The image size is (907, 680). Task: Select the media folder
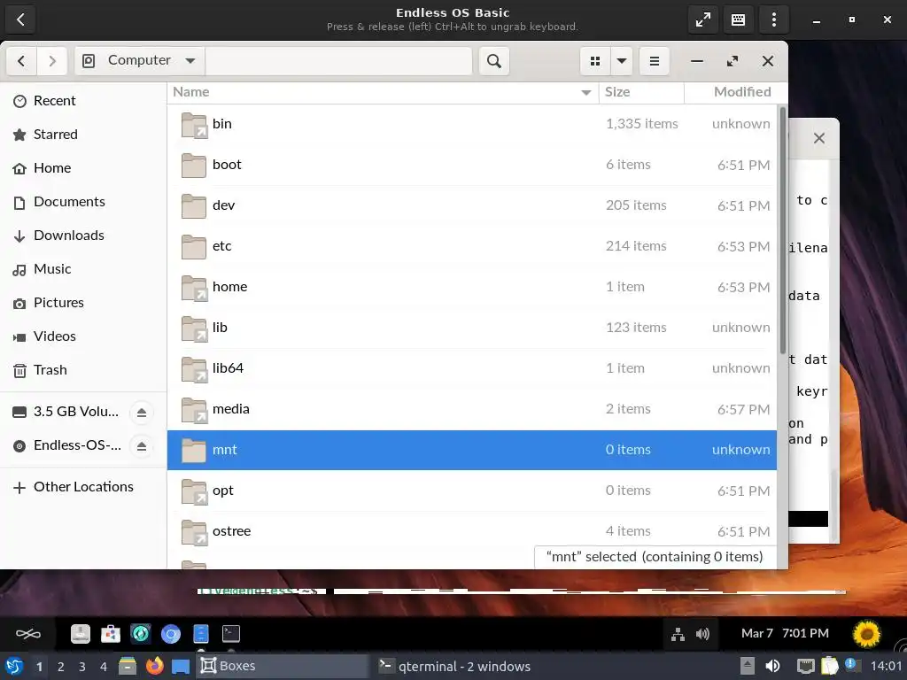471,409
